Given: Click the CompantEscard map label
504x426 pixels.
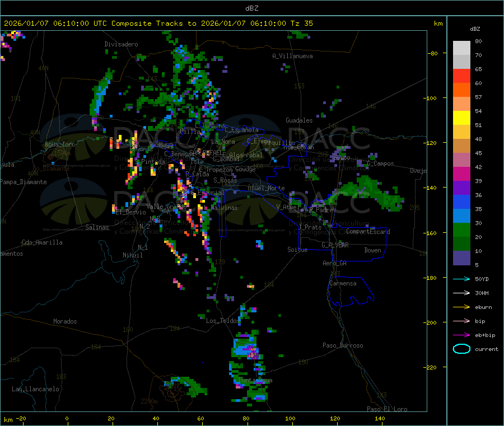Looking at the screenshot, I should tap(368, 231).
